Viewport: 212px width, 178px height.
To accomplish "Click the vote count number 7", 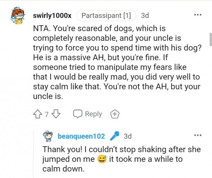I will click(x=47, y=114).
